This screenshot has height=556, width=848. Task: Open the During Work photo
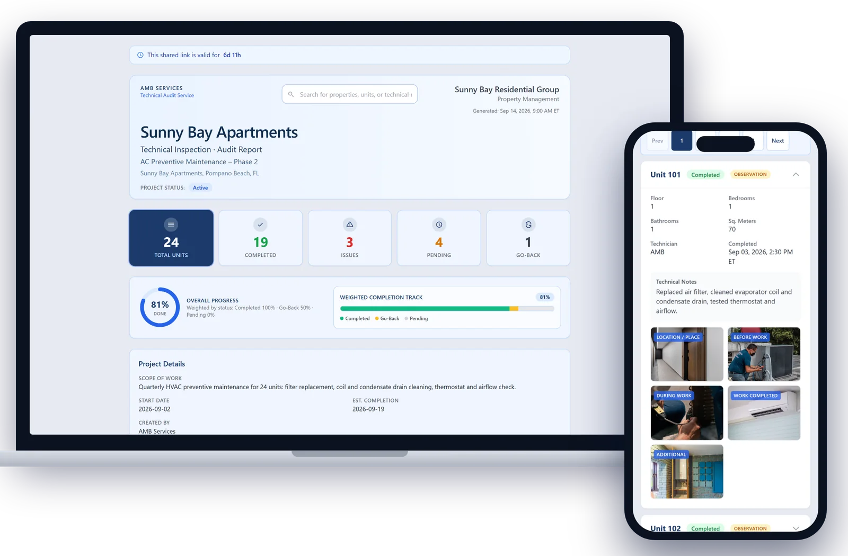(687, 413)
